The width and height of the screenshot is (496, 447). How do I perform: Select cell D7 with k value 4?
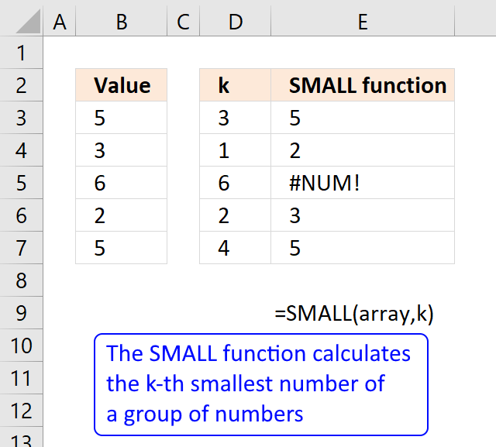click(236, 248)
